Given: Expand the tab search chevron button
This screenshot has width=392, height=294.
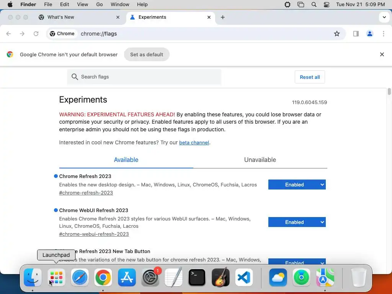Looking at the screenshot, I should click(384, 17).
